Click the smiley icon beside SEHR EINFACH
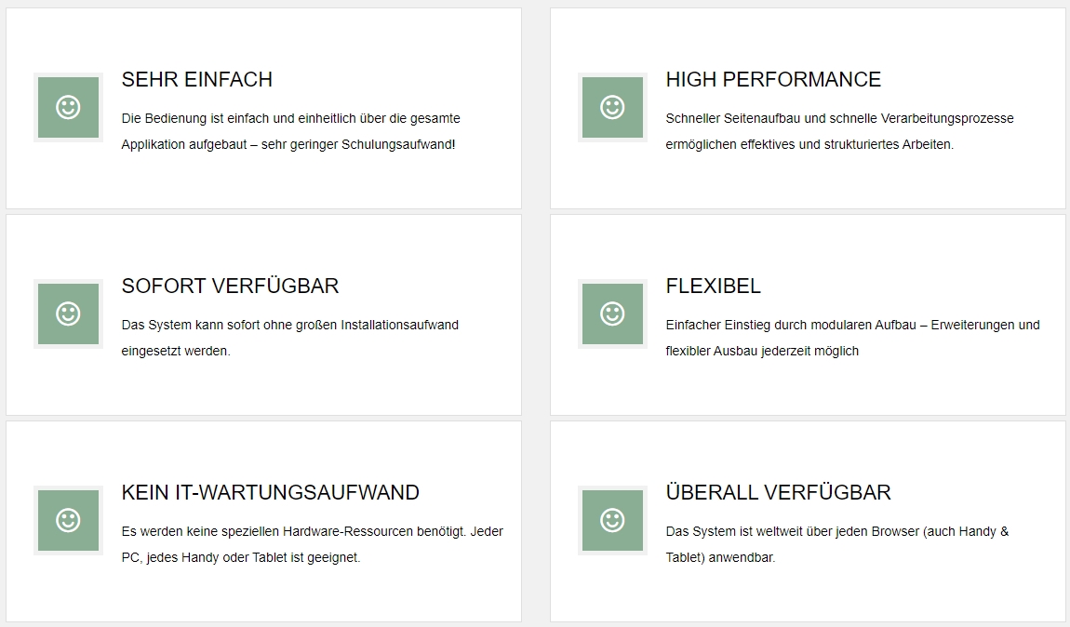This screenshot has width=1070, height=627. tap(68, 107)
